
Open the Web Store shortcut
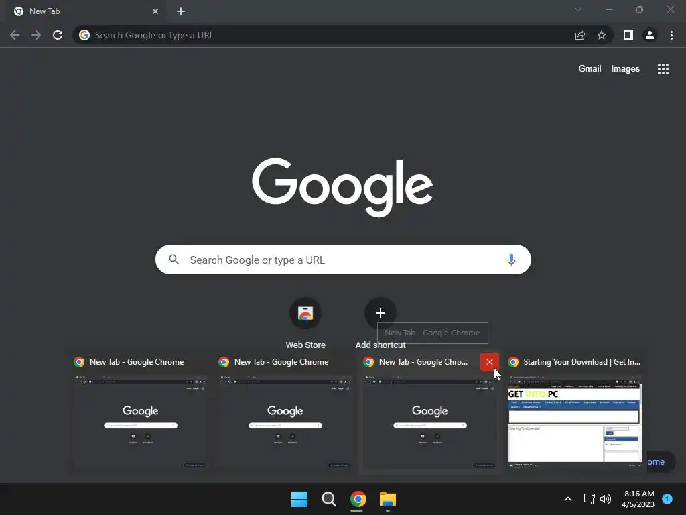pyautogui.click(x=305, y=323)
